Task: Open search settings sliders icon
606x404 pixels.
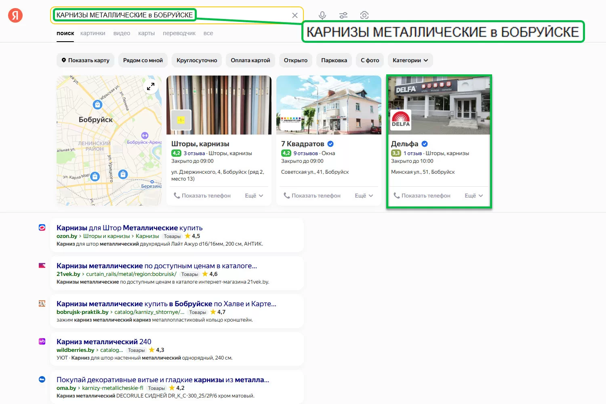Action: coord(343,15)
